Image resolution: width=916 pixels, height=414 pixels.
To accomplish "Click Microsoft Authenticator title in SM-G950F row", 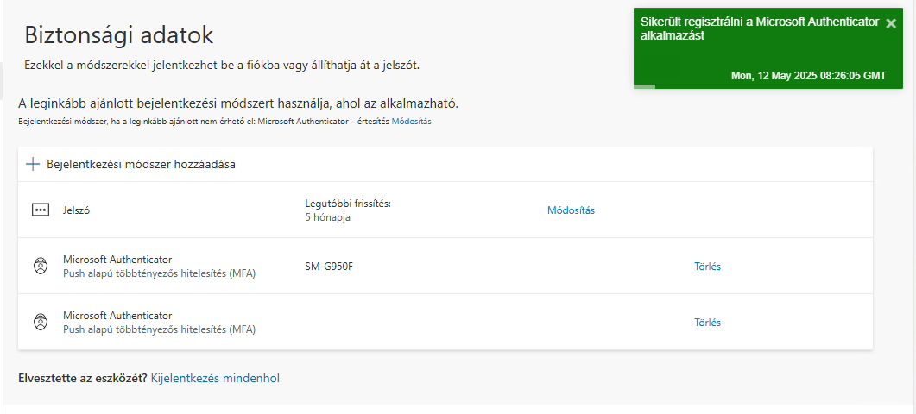I will pos(117,260).
